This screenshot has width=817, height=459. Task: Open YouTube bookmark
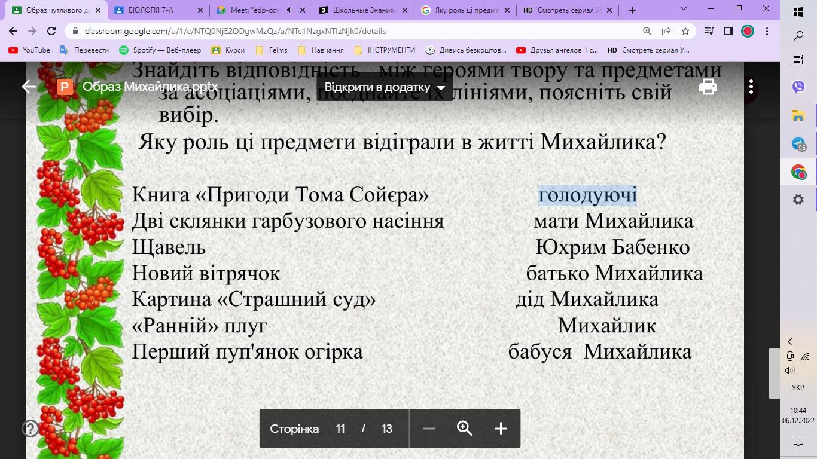click(29, 50)
